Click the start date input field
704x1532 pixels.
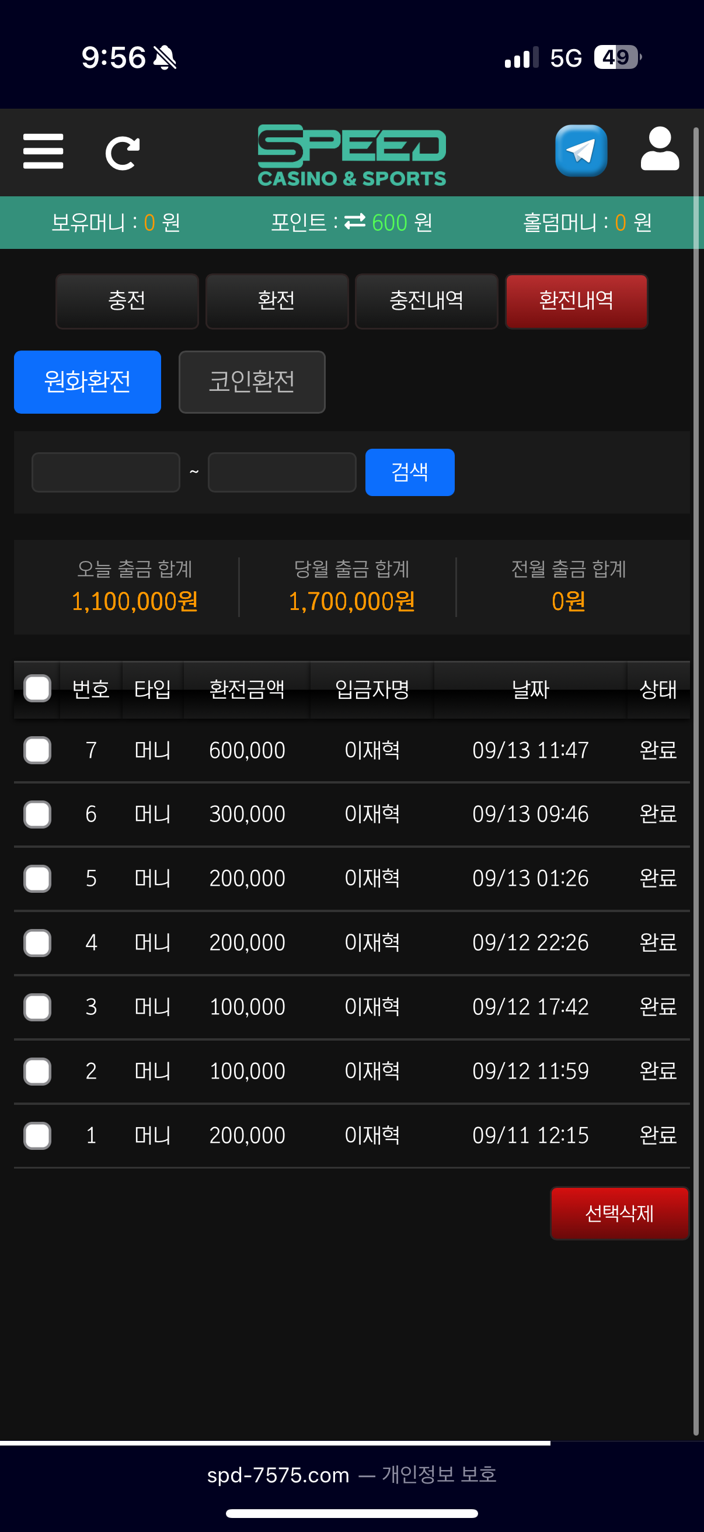coord(106,472)
